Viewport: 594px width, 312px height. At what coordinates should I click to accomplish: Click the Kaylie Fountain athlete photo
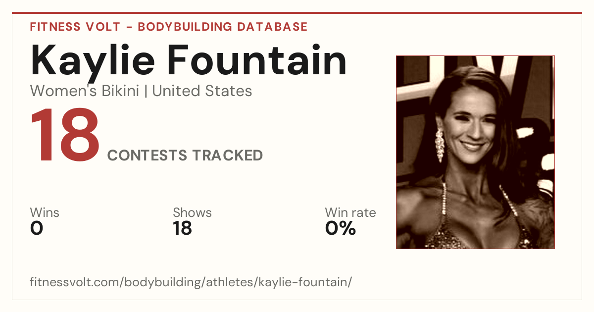pos(475,152)
